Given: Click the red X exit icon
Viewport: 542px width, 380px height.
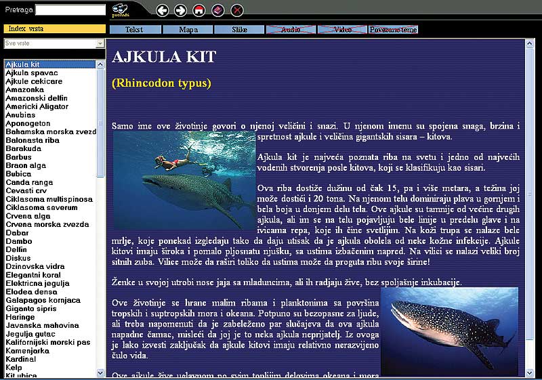Looking at the screenshot, I should pyautogui.click(x=236, y=11).
